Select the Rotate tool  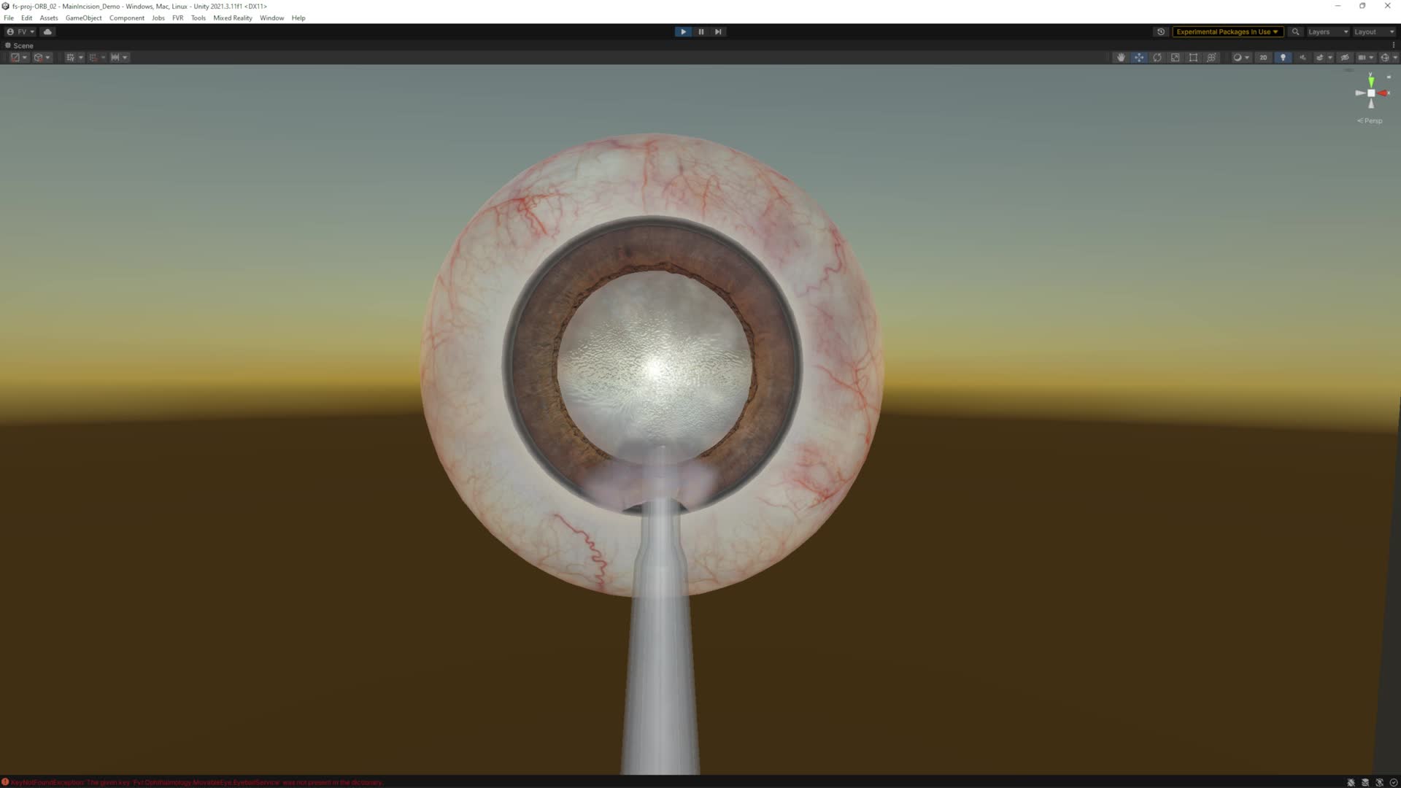coord(1157,58)
